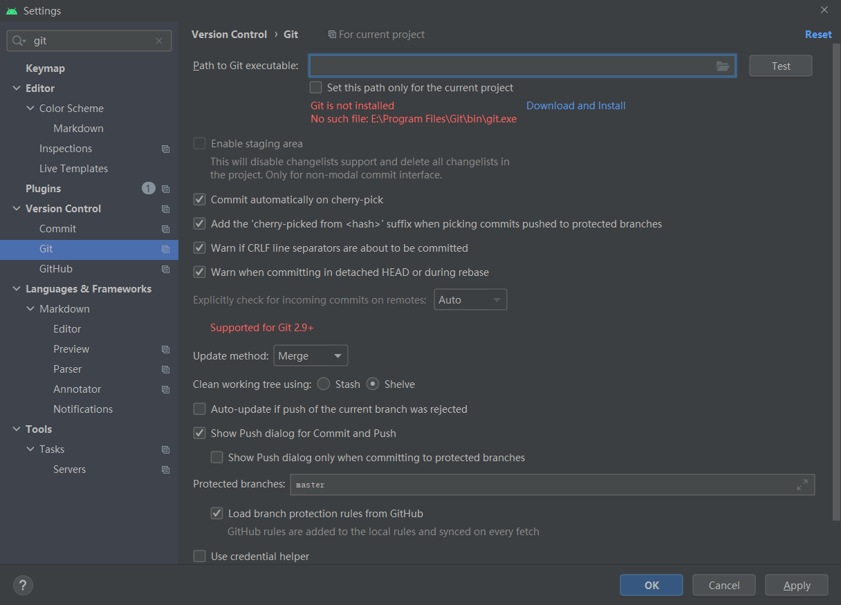Uncheck Show Push dialog for Commit and Push
The width and height of the screenshot is (841, 605).
pos(199,434)
